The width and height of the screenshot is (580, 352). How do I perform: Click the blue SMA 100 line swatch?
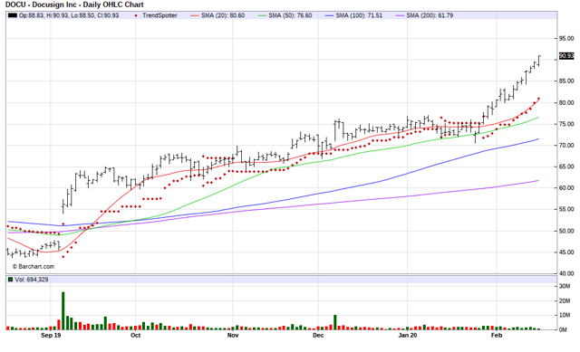(x=329, y=15)
